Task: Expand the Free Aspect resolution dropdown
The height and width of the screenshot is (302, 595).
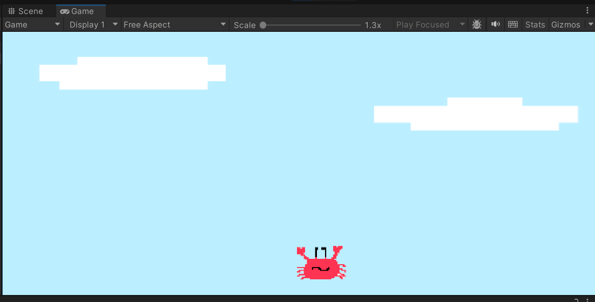Action: pyautogui.click(x=174, y=25)
